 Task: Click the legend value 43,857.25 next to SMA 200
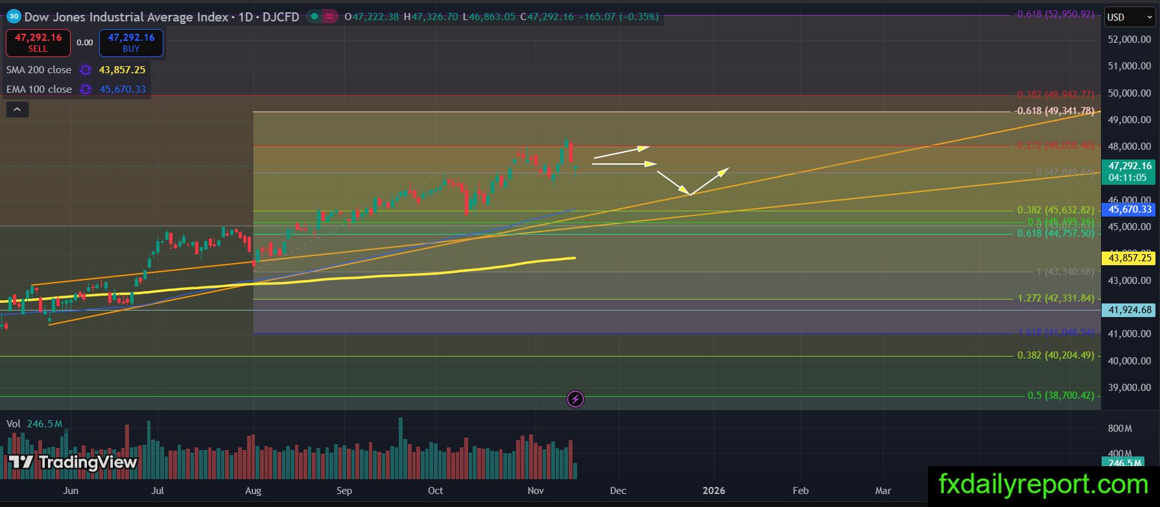[x=122, y=70]
